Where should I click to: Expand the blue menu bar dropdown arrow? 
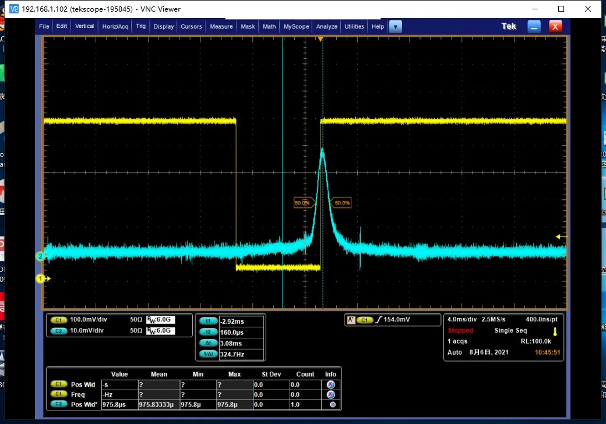396,26
